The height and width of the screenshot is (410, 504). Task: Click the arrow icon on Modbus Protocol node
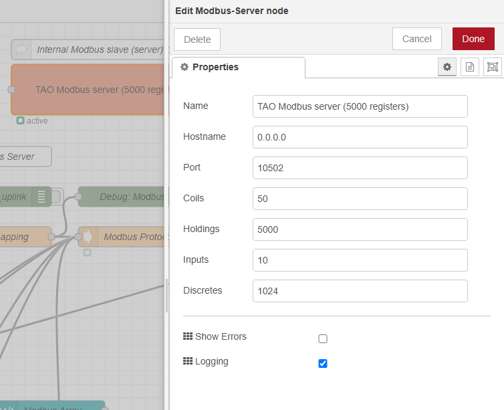(x=88, y=237)
